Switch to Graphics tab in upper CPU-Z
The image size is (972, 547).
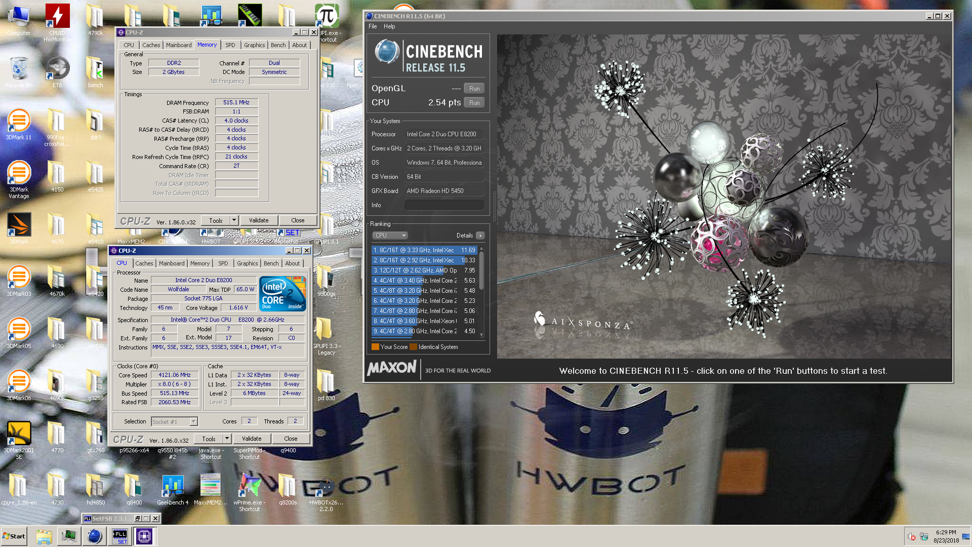point(254,45)
